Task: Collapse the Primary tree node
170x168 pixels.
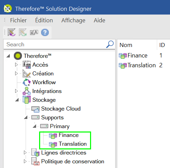Action: [x=34, y=126]
